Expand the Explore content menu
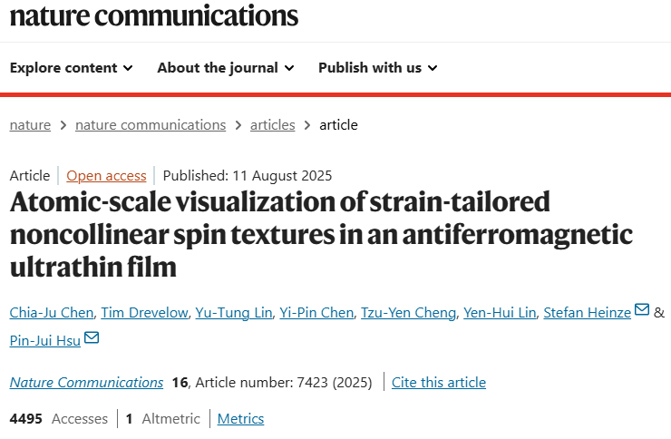This screenshot has height=439, width=671. 72,68
